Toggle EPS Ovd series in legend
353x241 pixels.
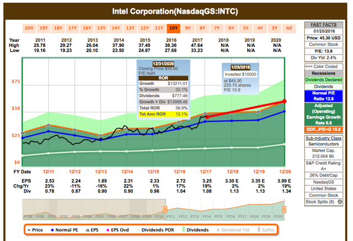117,230
